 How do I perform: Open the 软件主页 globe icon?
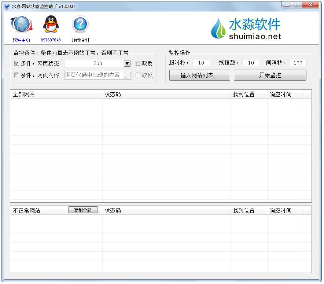pyautogui.click(x=22, y=25)
